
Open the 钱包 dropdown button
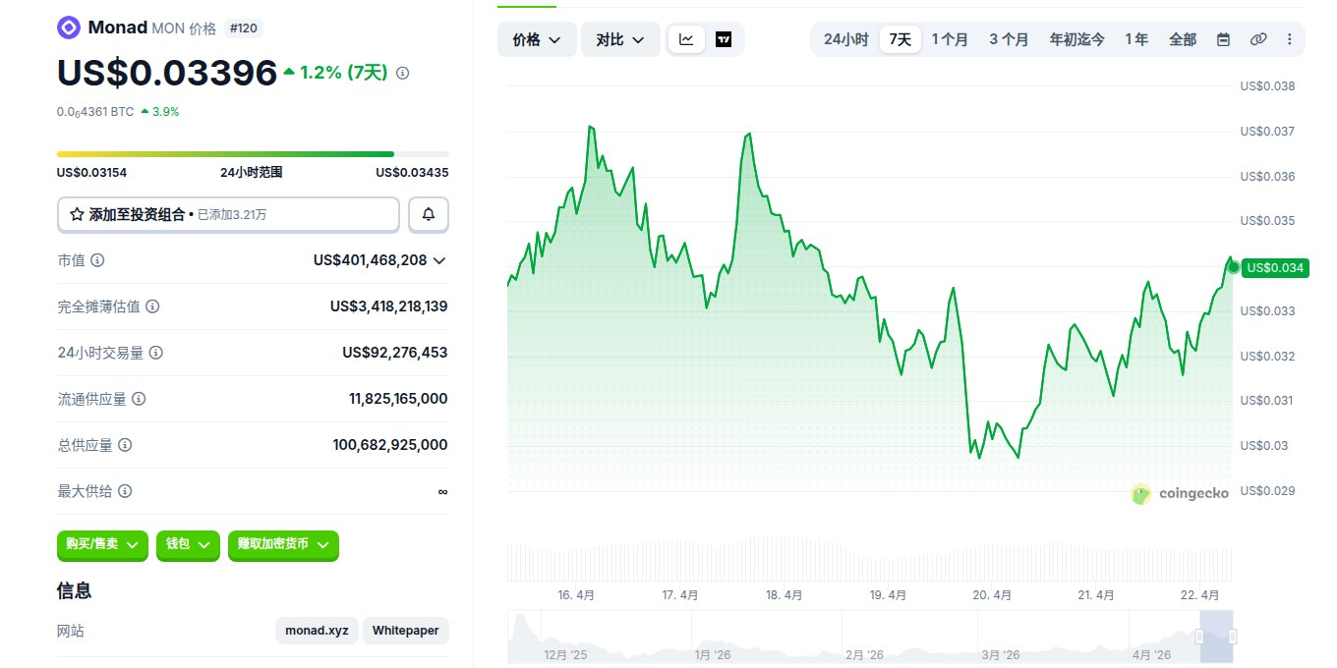click(x=188, y=544)
